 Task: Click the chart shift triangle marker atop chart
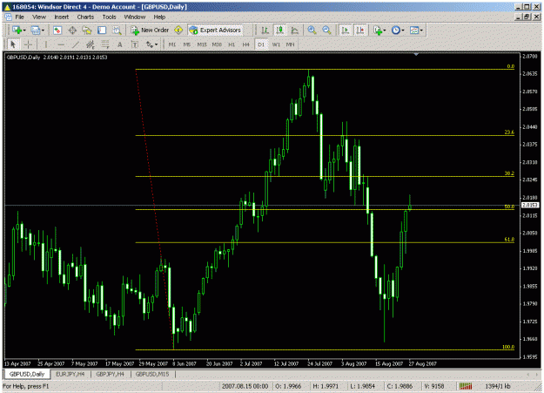click(x=416, y=55)
